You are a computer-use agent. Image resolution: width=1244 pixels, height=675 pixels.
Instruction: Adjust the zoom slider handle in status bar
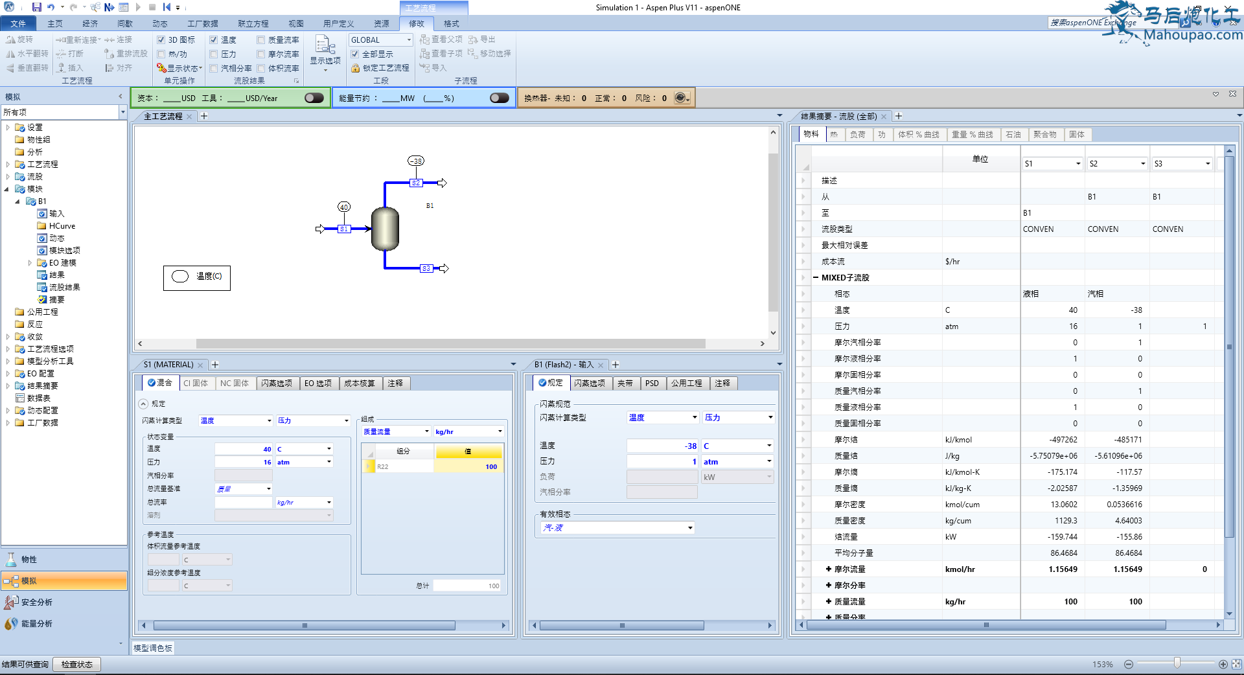[x=1177, y=663]
